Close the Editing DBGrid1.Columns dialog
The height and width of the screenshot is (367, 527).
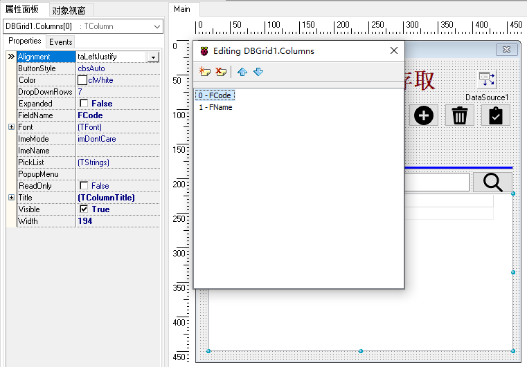coord(394,50)
